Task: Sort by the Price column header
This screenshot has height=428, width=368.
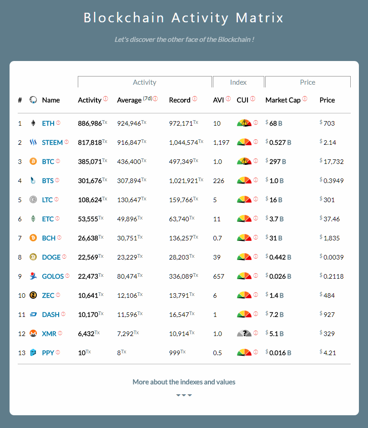Action: [x=327, y=100]
